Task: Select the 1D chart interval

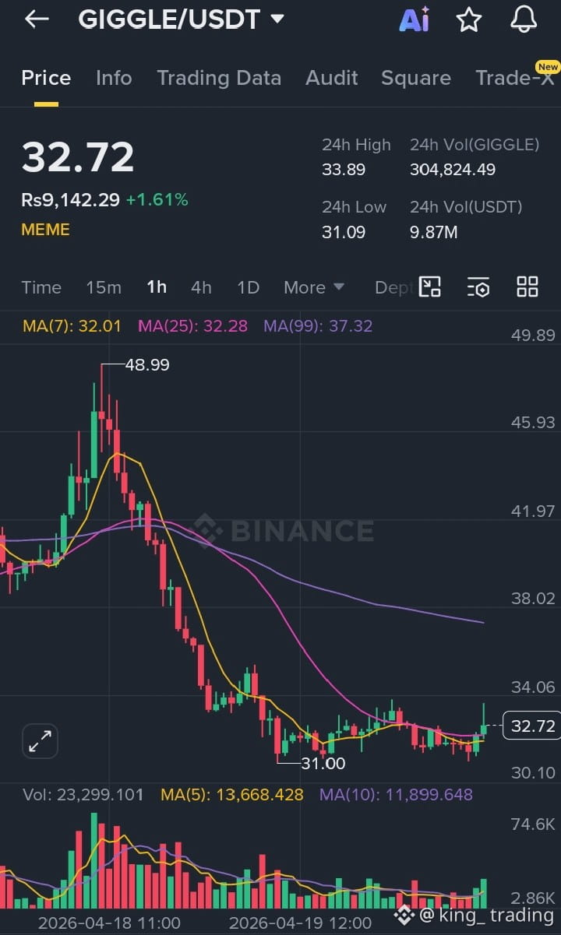Action: point(248,287)
